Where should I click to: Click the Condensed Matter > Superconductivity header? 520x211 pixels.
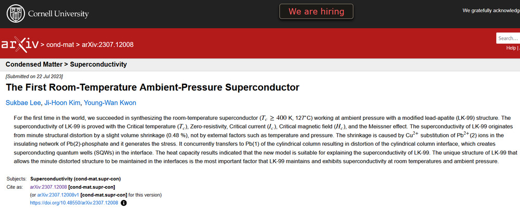coord(66,64)
